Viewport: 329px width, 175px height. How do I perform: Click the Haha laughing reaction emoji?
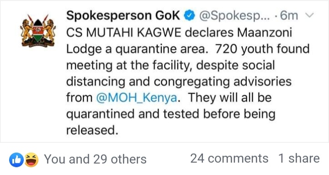[32, 160]
